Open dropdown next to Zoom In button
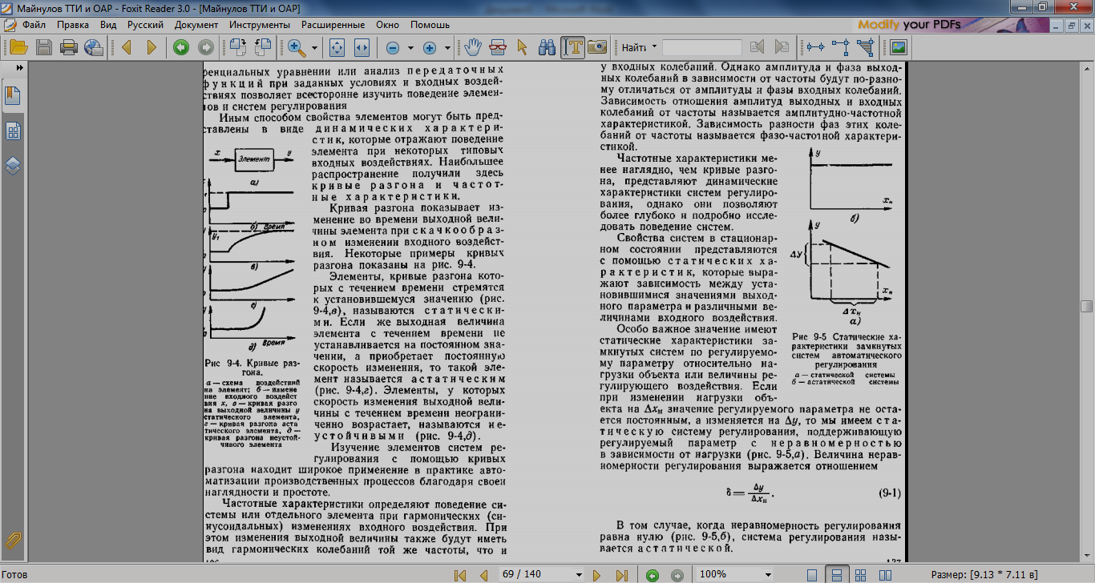The width and height of the screenshot is (1095, 583). (446, 48)
